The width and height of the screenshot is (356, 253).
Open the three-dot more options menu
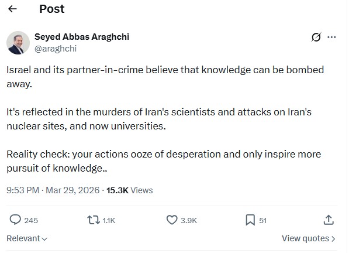pos(331,37)
